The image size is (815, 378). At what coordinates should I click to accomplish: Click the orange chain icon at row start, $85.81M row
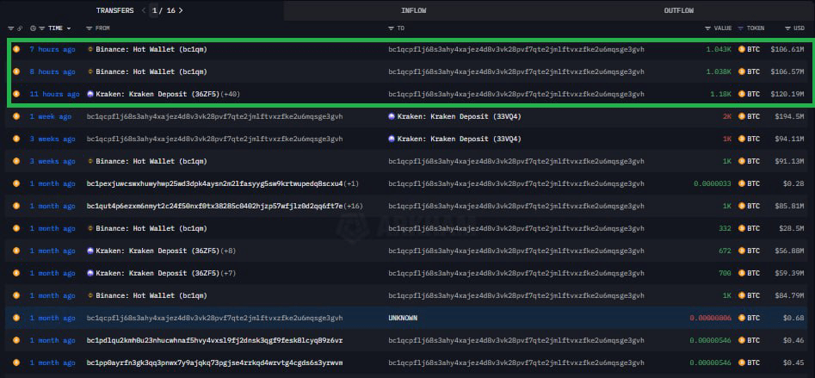pyautogui.click(x=16, y=206)
